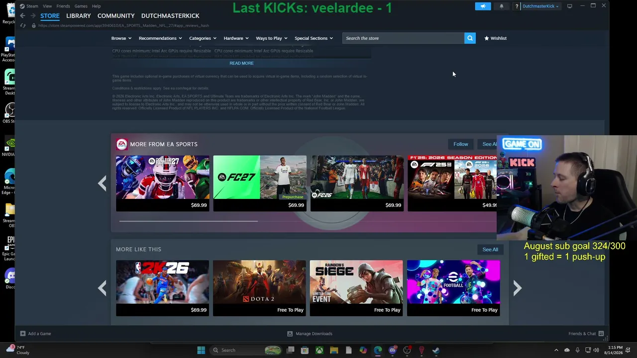
Task: Click the Steam announcements megaphone icon
Action: [x=483, y=6]
